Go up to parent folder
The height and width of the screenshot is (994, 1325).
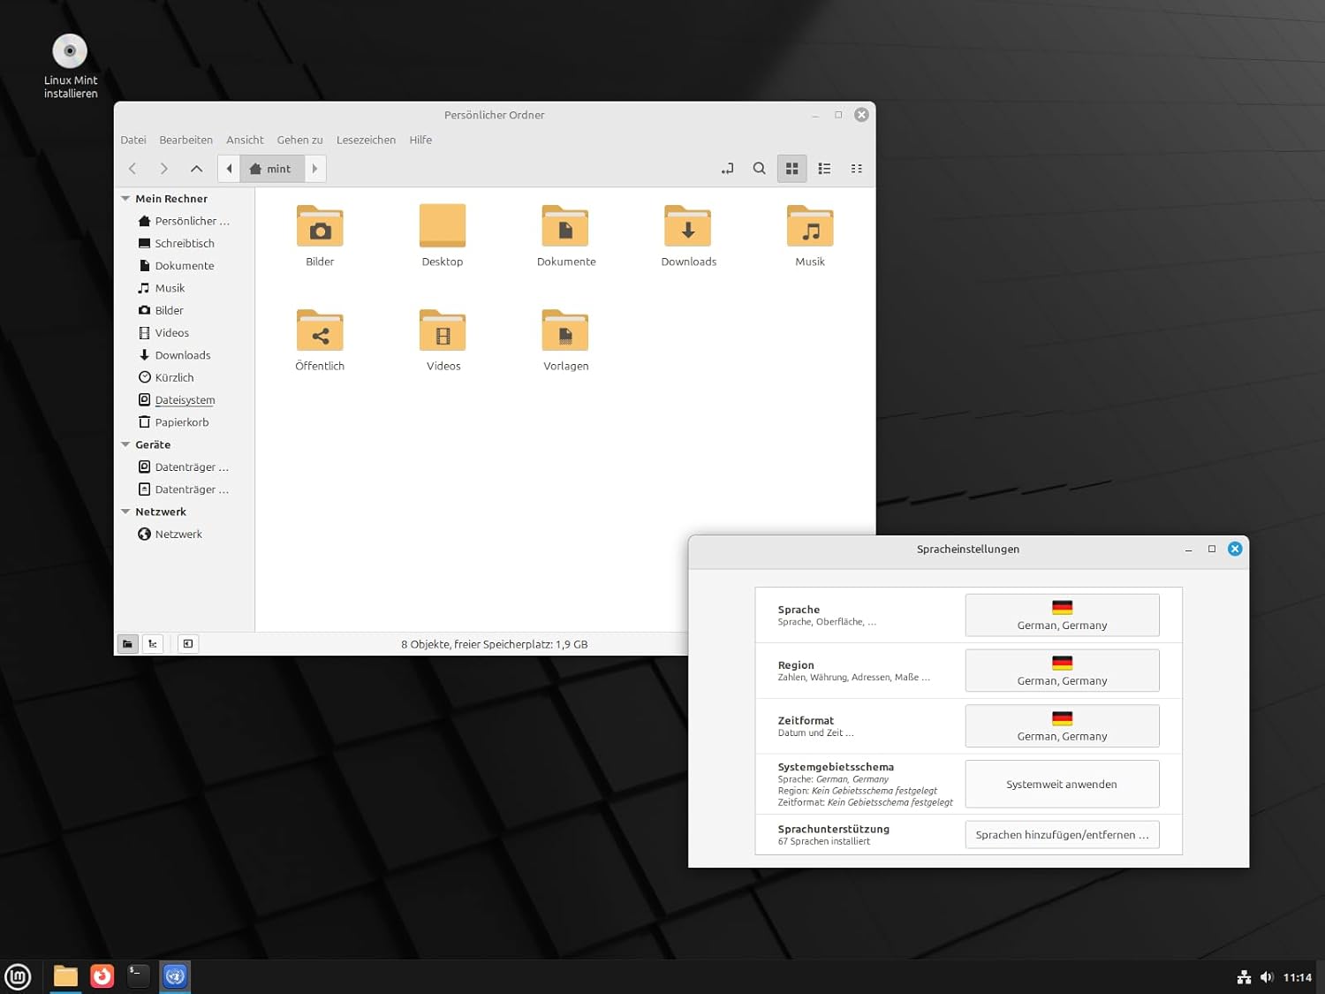(196, 169)
